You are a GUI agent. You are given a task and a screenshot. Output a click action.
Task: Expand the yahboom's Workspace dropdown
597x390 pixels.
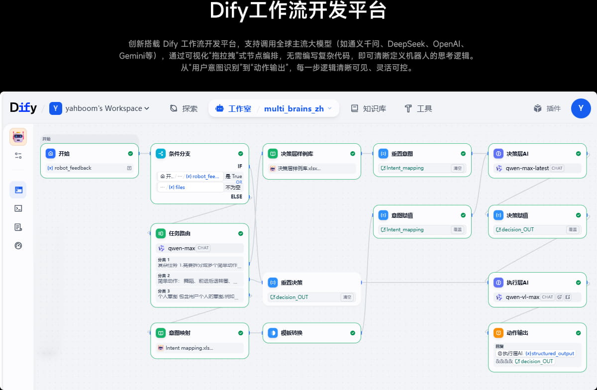point(99,108)
